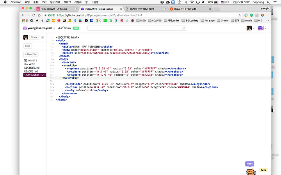Switch to the Hello WebVR – A-Frame tab
The width and height of the screenshot is (281, 175).
coord(57,9)
